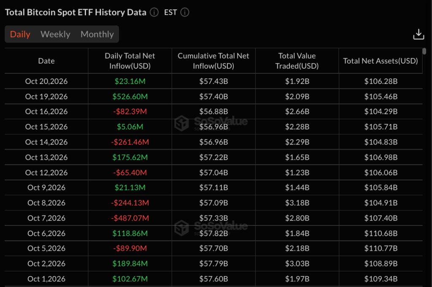Viewport: 432px width, 287px height.
Task: Click the download data icon
Action: coord(418,35)
